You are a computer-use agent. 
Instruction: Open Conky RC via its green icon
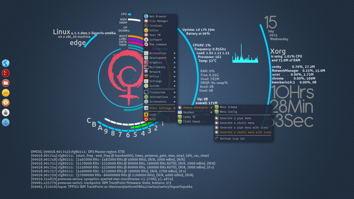coord(180,117)
